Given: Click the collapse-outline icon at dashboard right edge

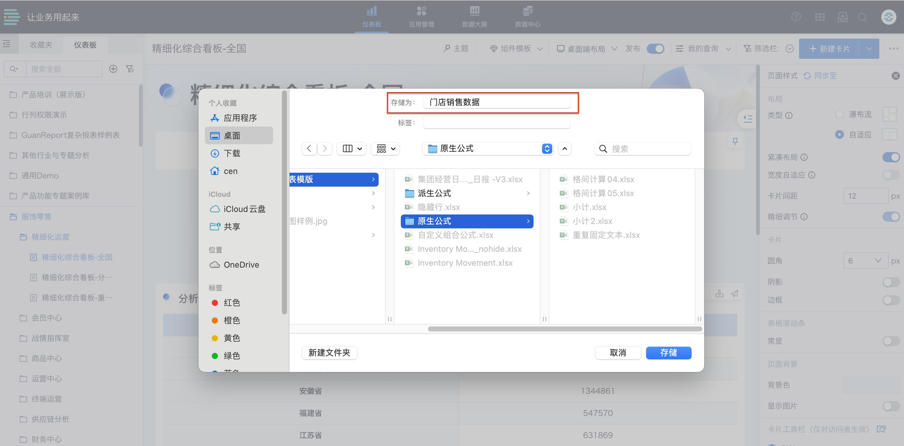Looking at the screenshot, I should 748,119.
